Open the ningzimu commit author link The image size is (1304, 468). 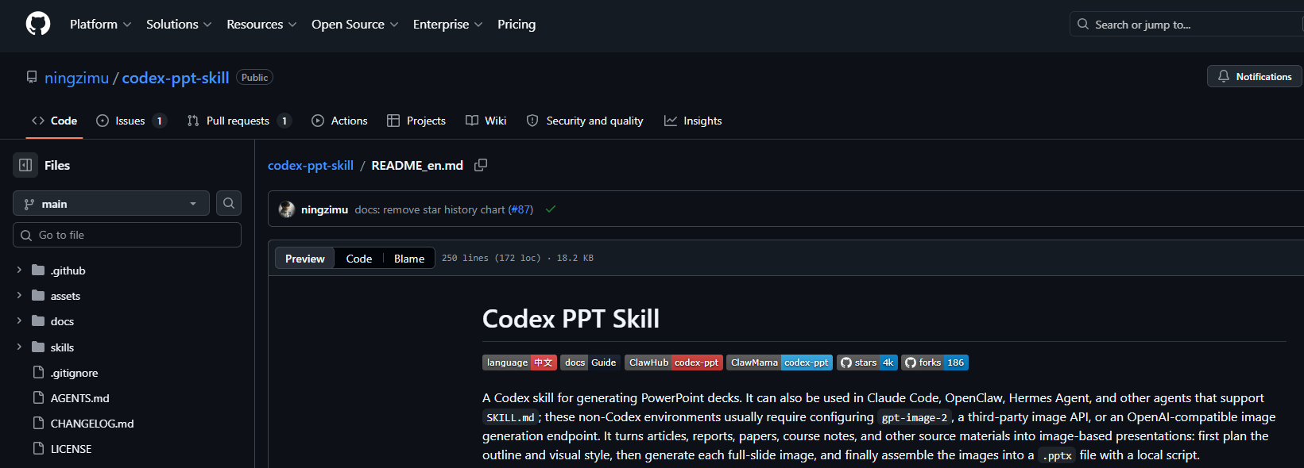pyautogui.click(x=324, y=209)
